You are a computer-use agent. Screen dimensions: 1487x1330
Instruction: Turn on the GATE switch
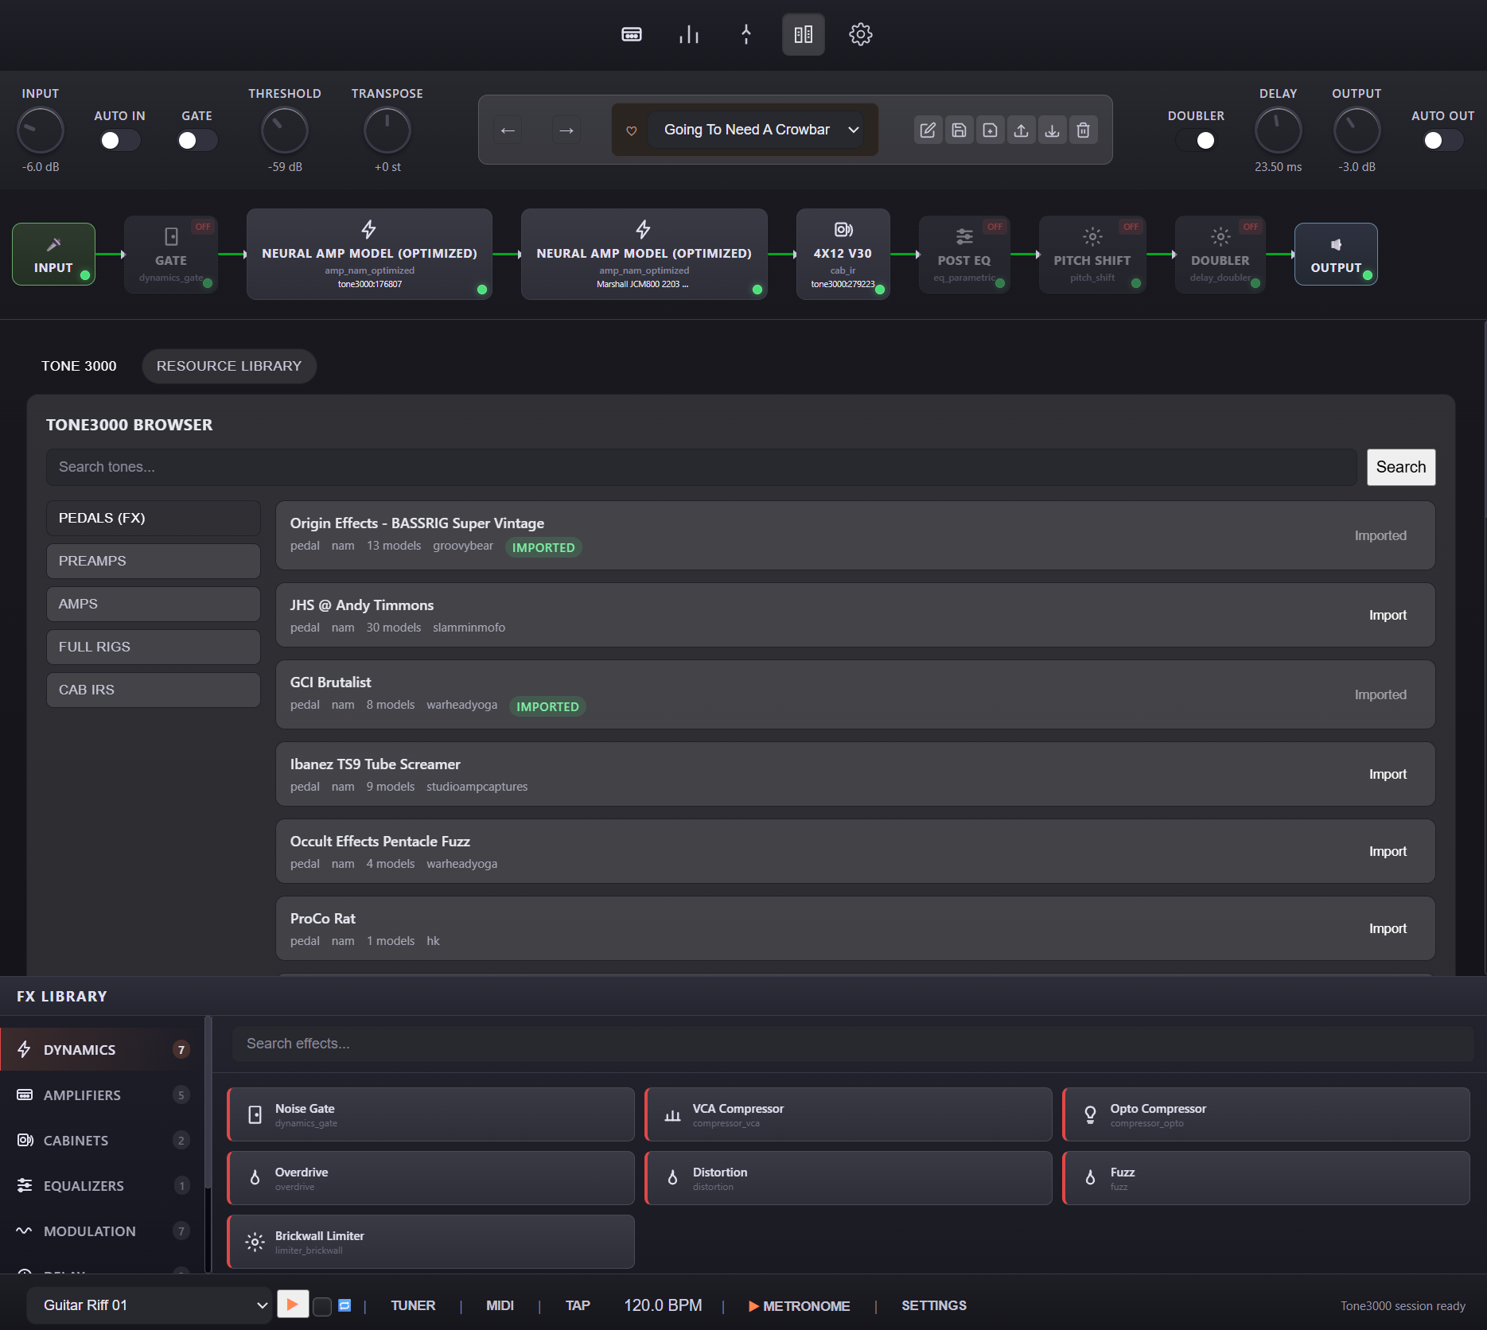point(196,139)
